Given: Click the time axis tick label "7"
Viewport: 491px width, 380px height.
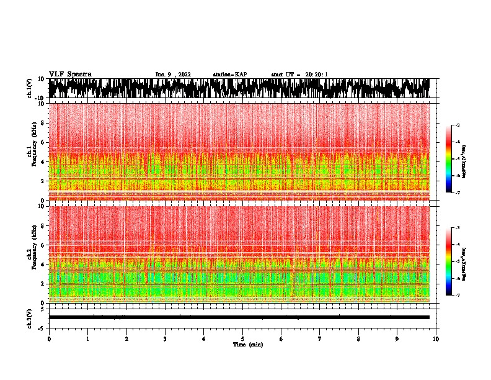Looking at the screenshot, I should [320, 339].
